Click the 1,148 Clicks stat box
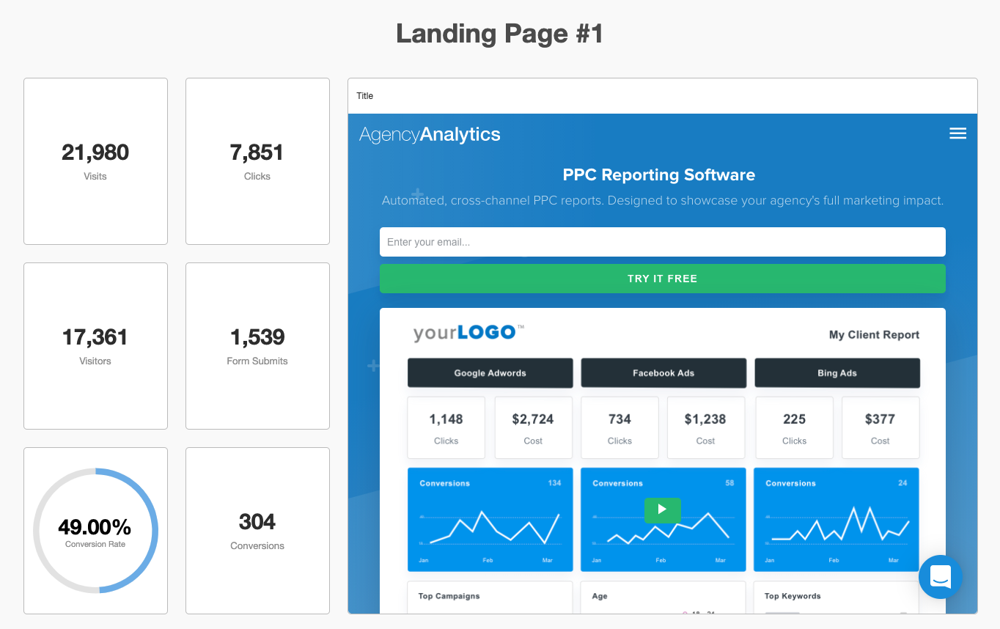Screen dimensions: 1000x629 pos(446,428)
